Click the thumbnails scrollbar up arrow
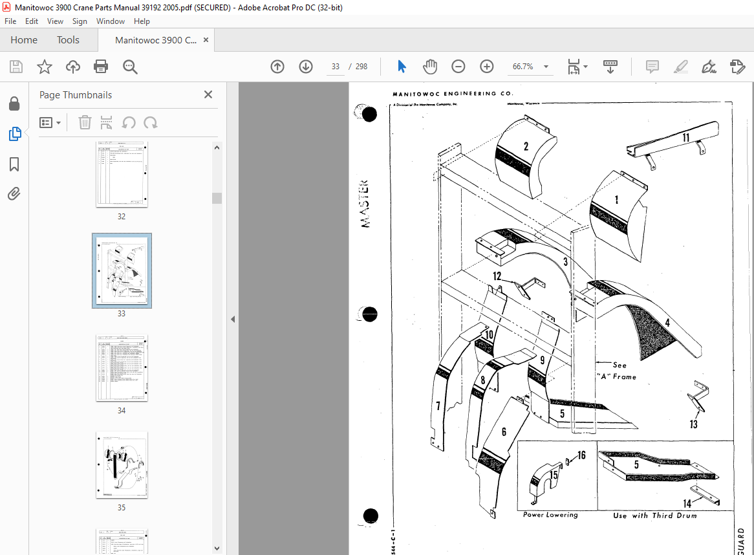The image size is (754, 555). click(x=217, y=147)
